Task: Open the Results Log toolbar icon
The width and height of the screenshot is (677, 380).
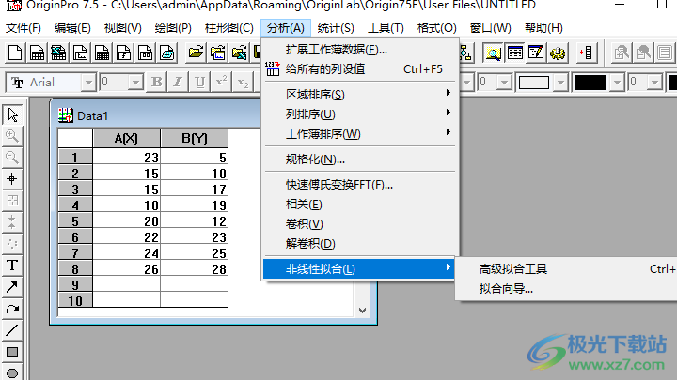Action: (514, 53)
